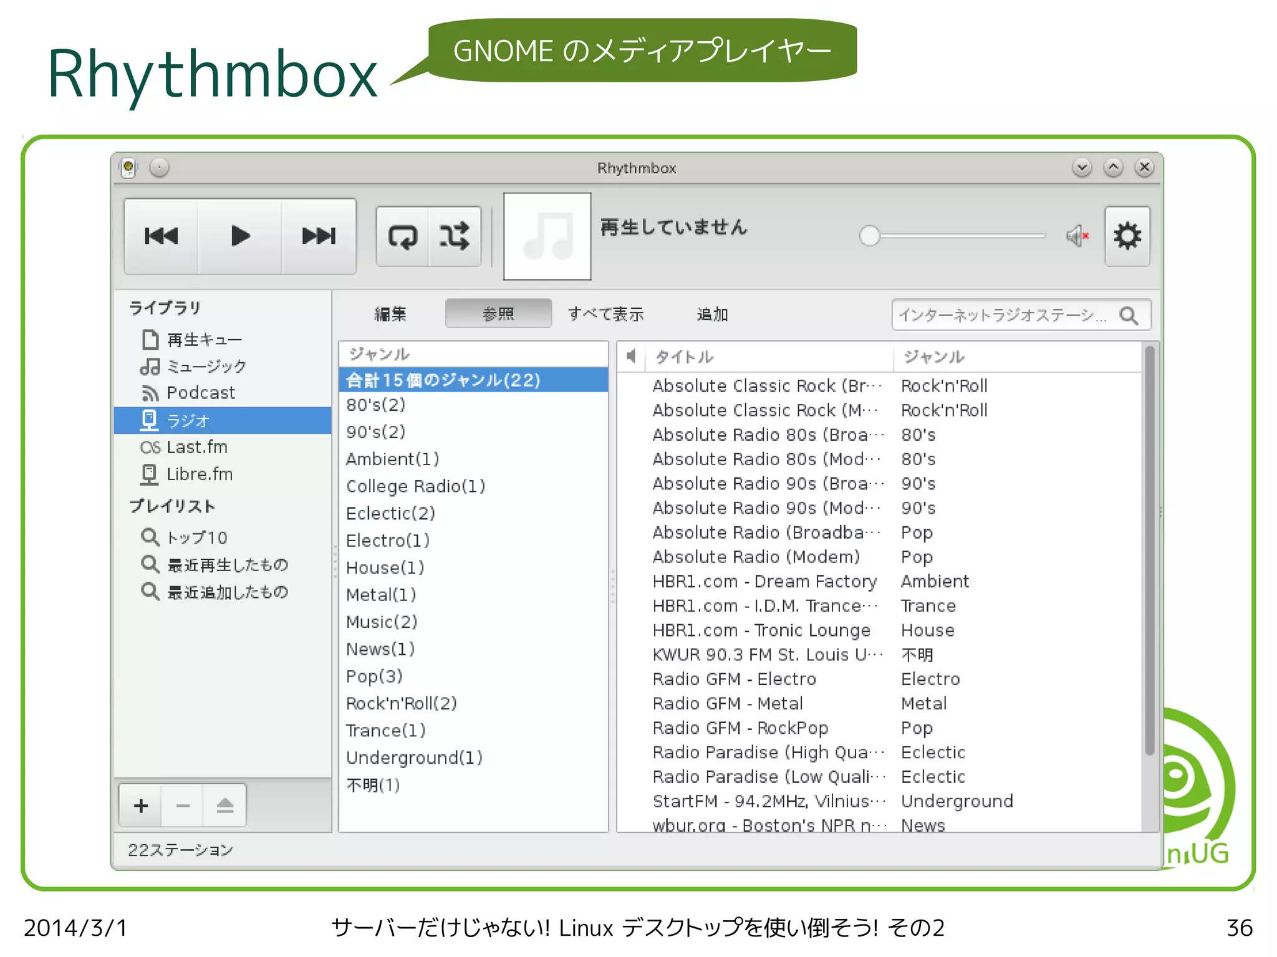
Task: Open the gear settings menu
Action: point(1127,236)
